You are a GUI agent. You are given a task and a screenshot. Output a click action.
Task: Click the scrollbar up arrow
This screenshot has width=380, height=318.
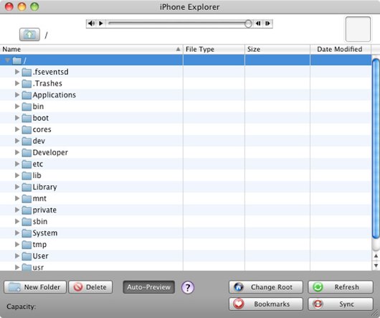pos(376,256)
